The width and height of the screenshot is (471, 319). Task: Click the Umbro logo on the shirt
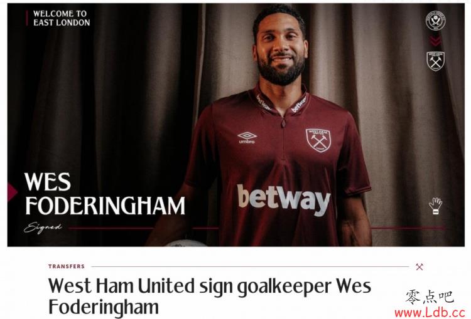247,137
